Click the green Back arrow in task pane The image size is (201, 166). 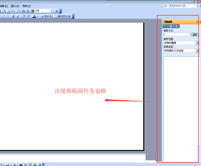pos(165,26)
